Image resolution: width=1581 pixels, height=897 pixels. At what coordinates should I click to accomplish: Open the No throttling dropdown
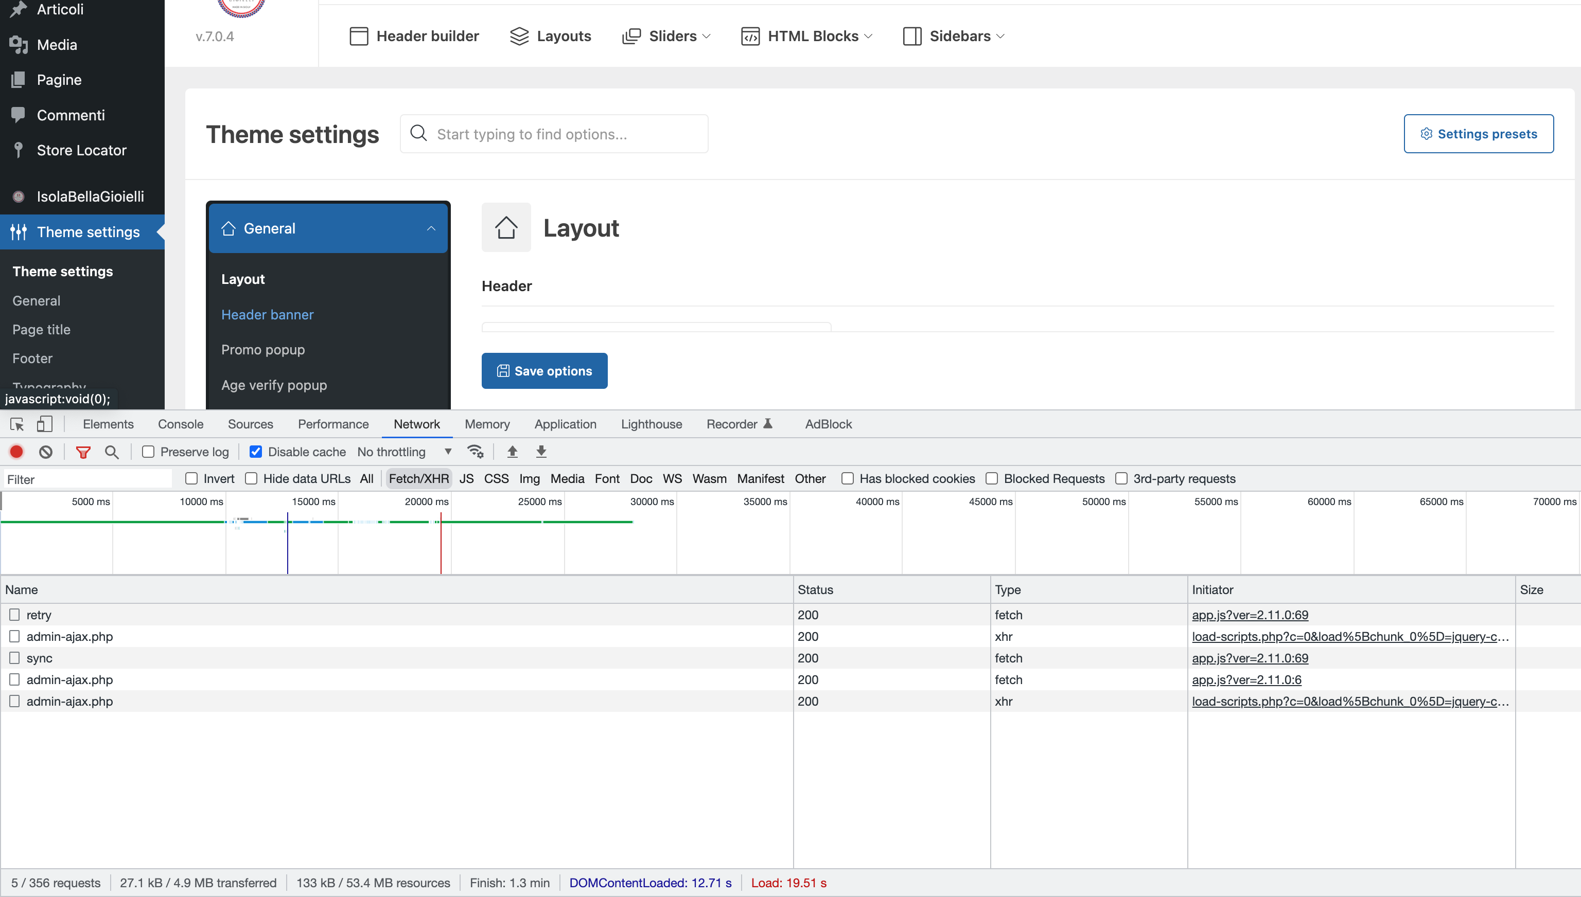tap(405, 452)
